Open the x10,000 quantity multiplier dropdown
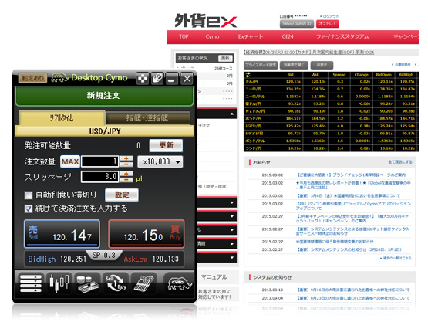Image resolution: width=428 pixels, height=329 pixels. pos(160,161)
